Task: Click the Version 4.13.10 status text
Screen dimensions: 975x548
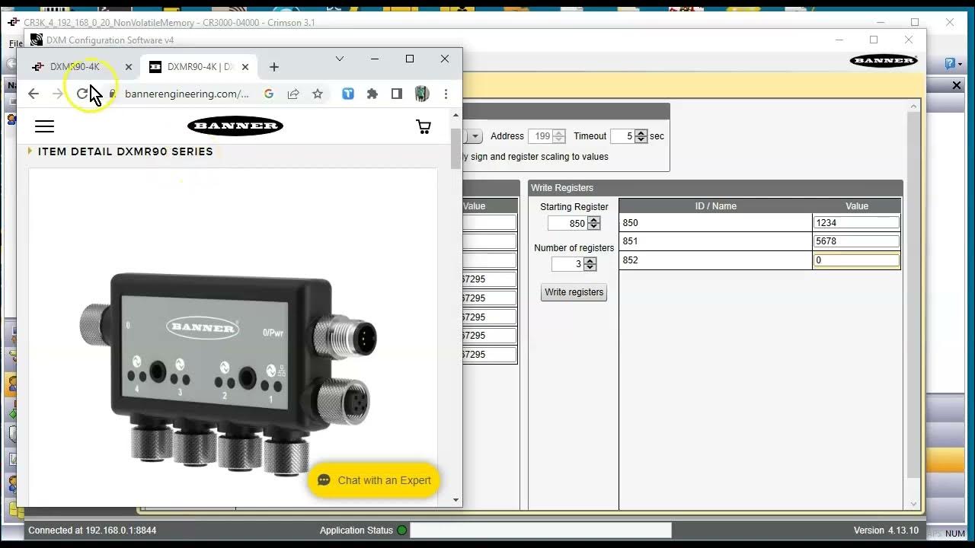Action: tap(886, 530)
